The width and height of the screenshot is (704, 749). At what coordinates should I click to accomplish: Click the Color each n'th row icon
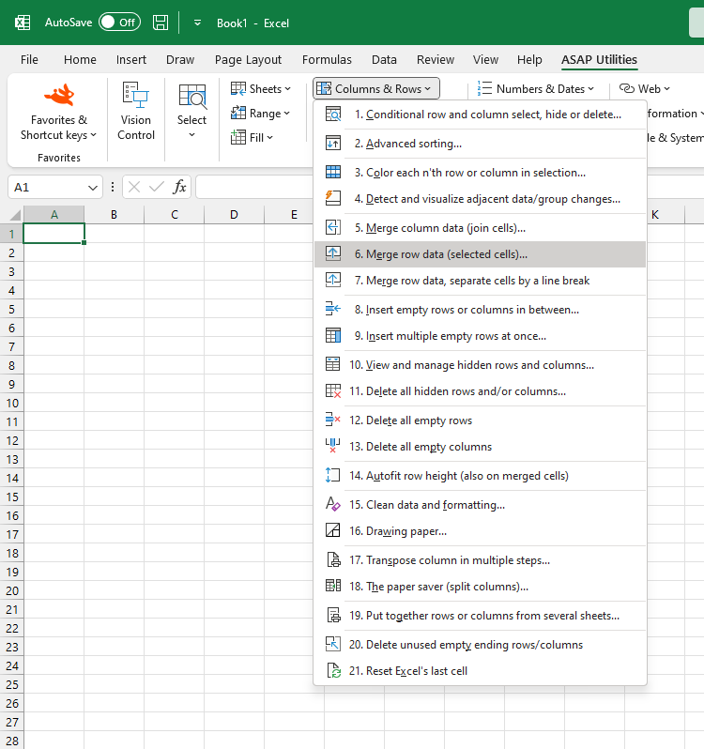333,173
